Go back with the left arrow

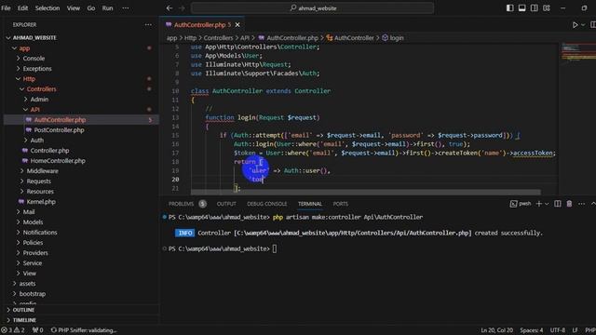point(169,8)
